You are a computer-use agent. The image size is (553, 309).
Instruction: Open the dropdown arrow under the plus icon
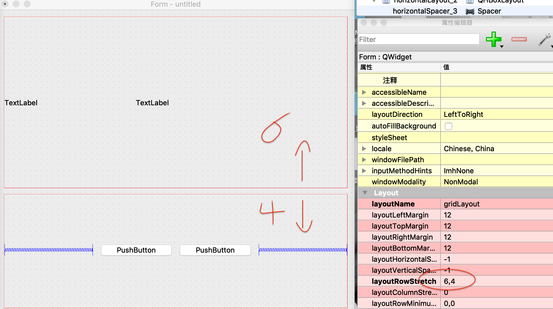(x=502, y=47)
